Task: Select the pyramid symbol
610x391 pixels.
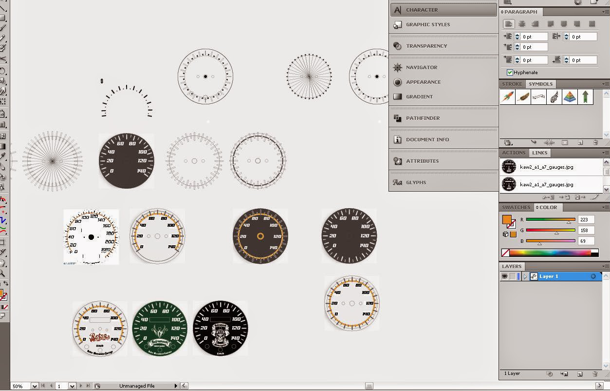Action: pyautogui.click(x=570, y=97)
